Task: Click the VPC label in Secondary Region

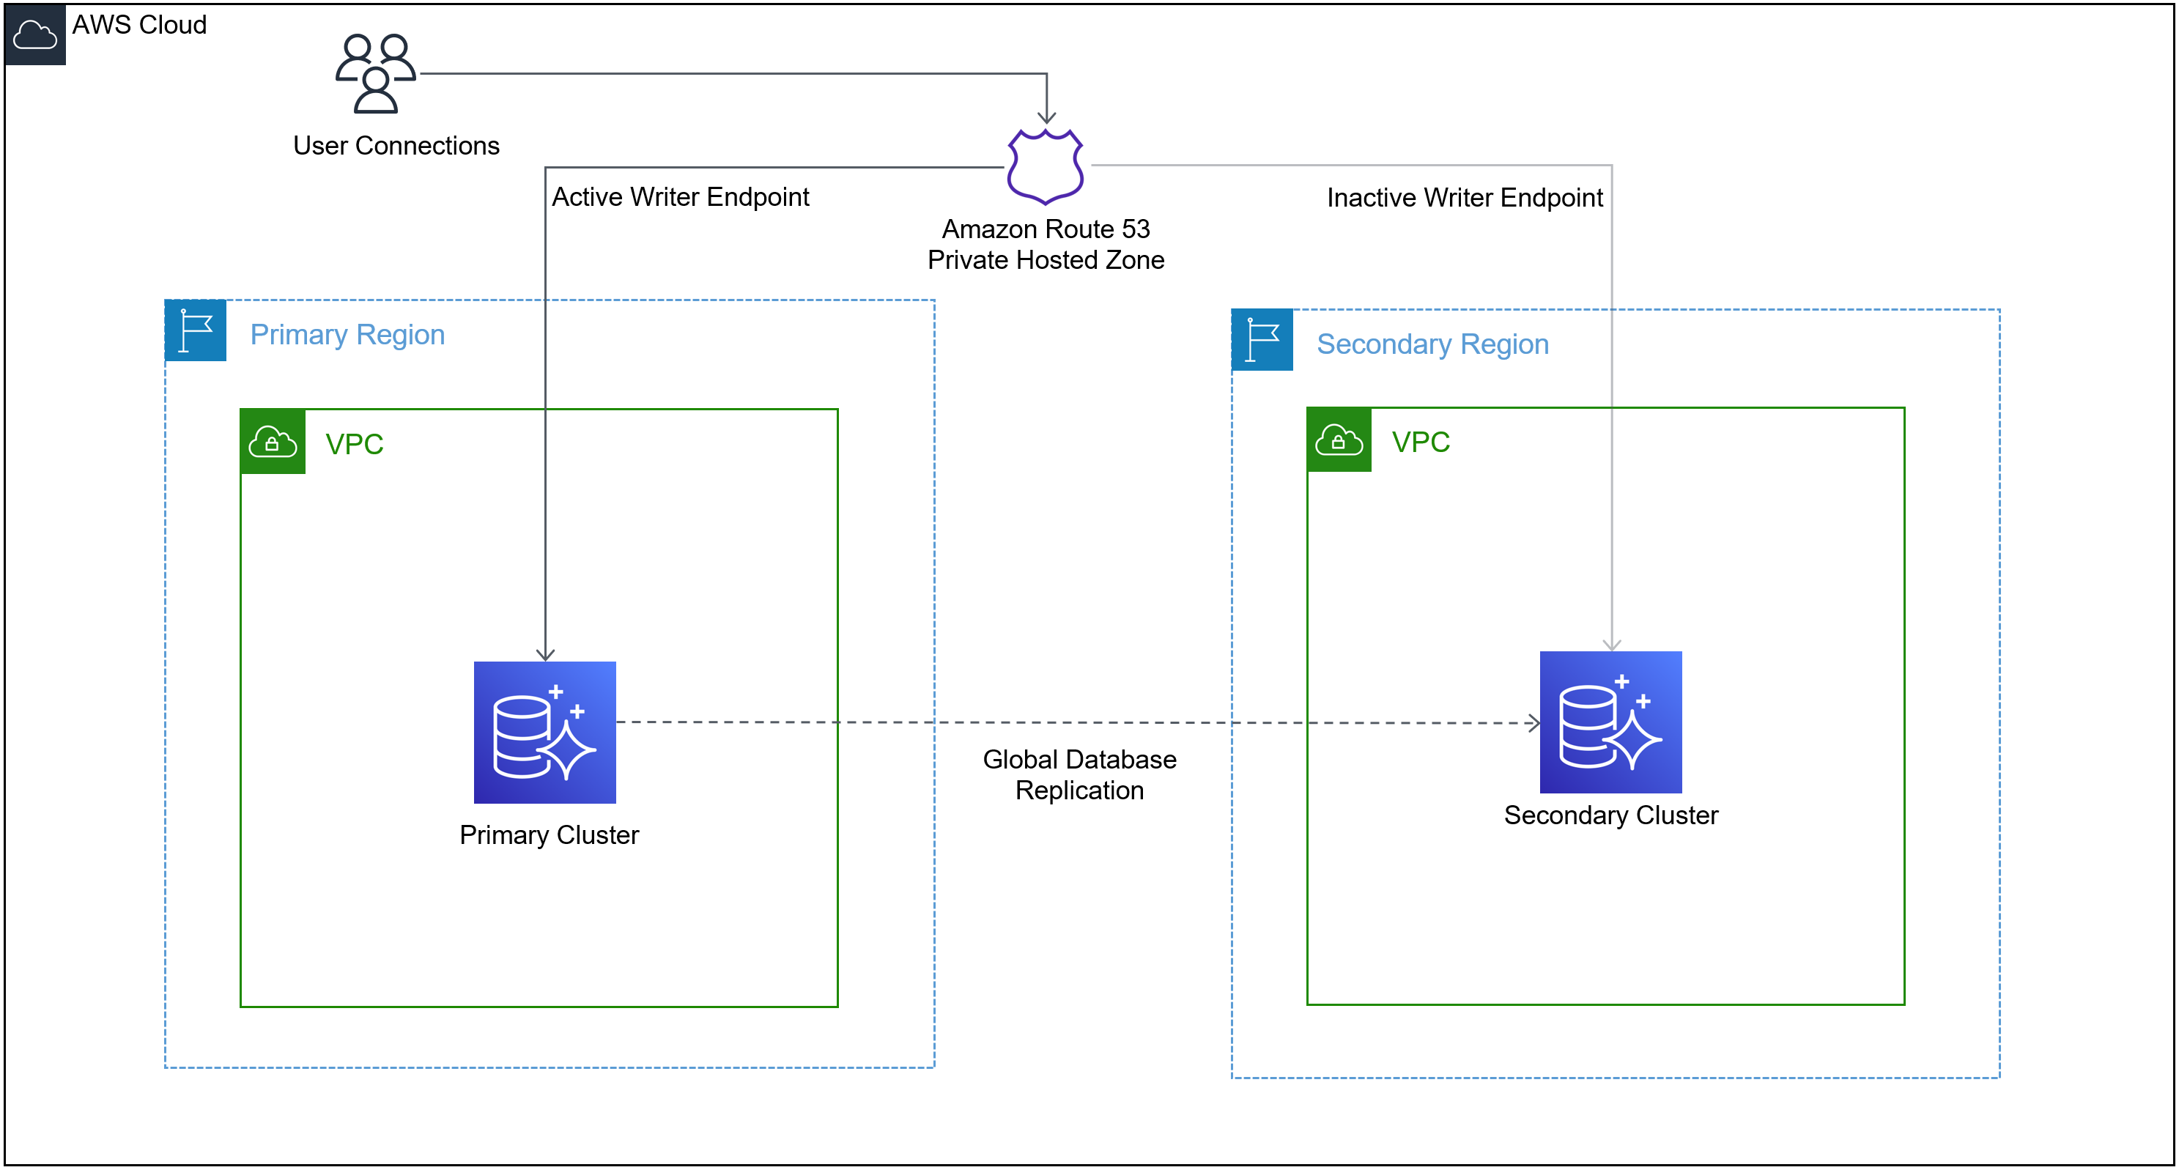Action: [x=1420, y=443]
